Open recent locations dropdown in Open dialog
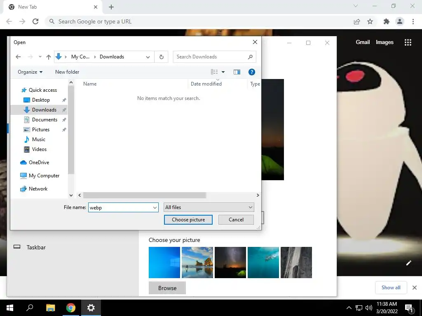 40,57
